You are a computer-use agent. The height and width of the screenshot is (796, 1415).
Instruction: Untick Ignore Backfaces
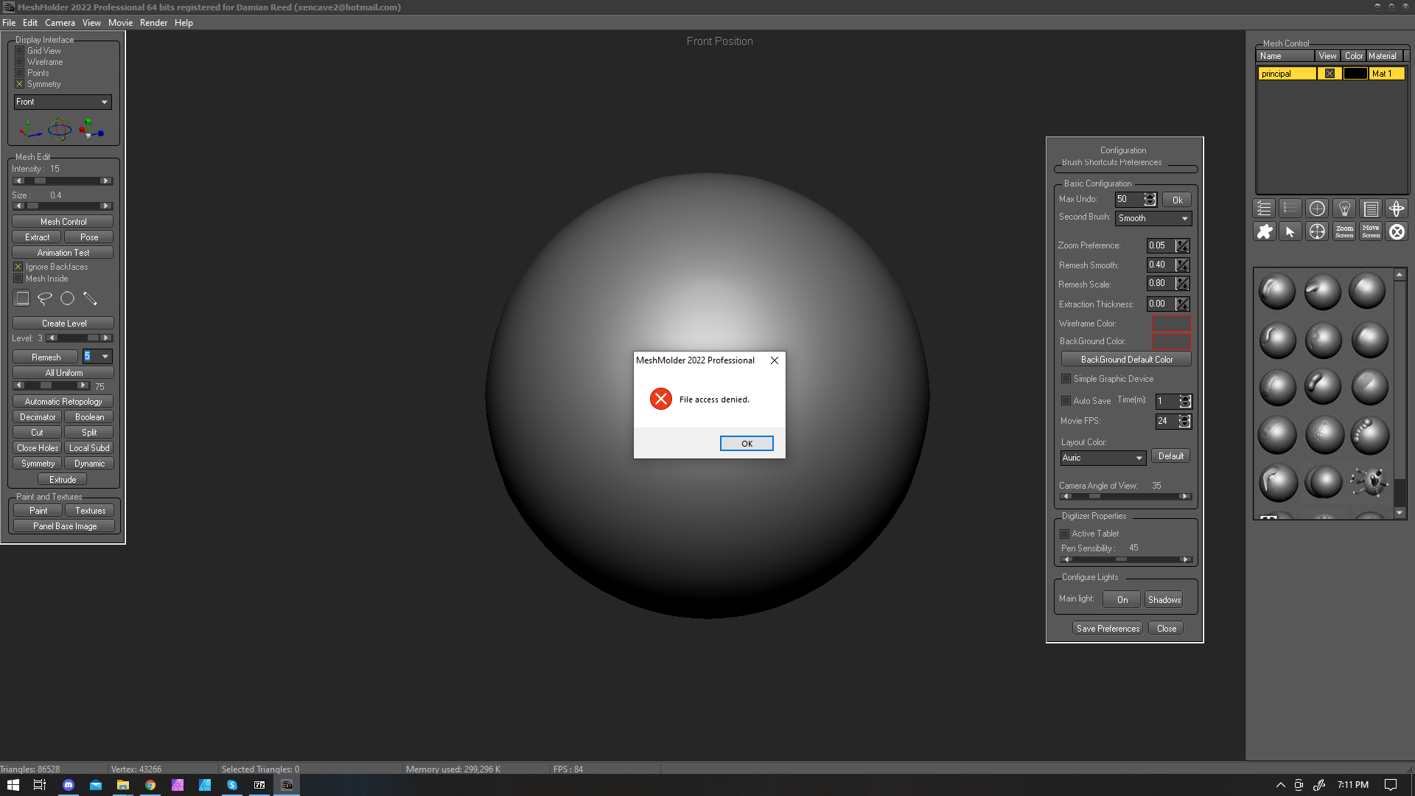coord(18,267)
